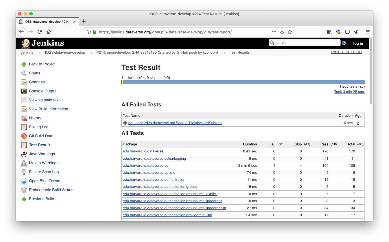Open the groups.impl.explicit package link
Viewport: 389px width, 242px height.
170,194
